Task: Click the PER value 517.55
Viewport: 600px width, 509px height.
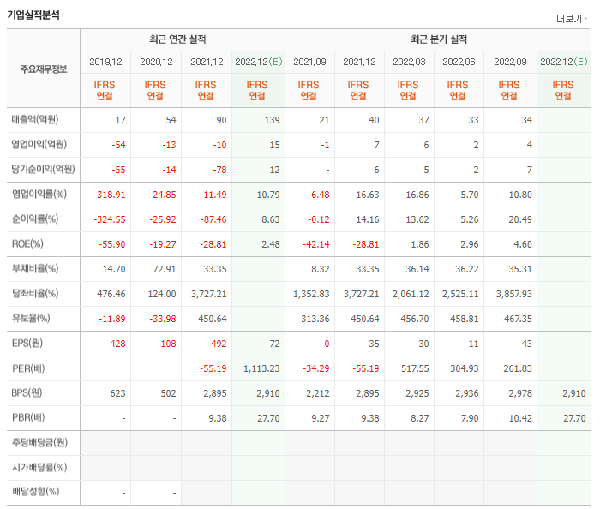Action: (x=415, y=368)
